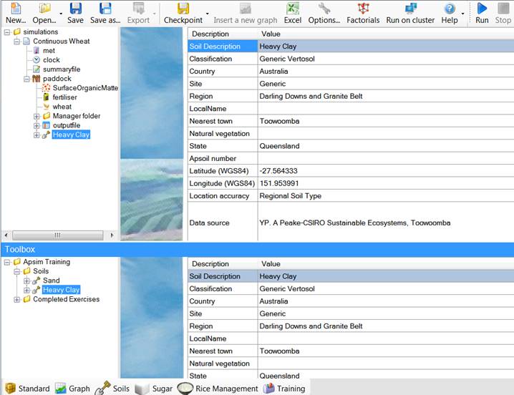Click the top panel Nearest town value Toowoomba

click(x=386, y=121)
